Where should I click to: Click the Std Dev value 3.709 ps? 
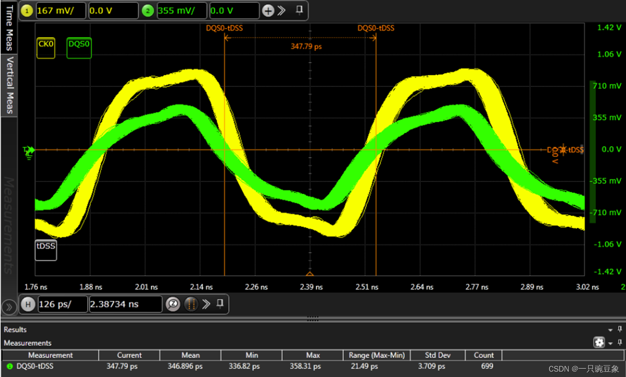coord(432,366)
